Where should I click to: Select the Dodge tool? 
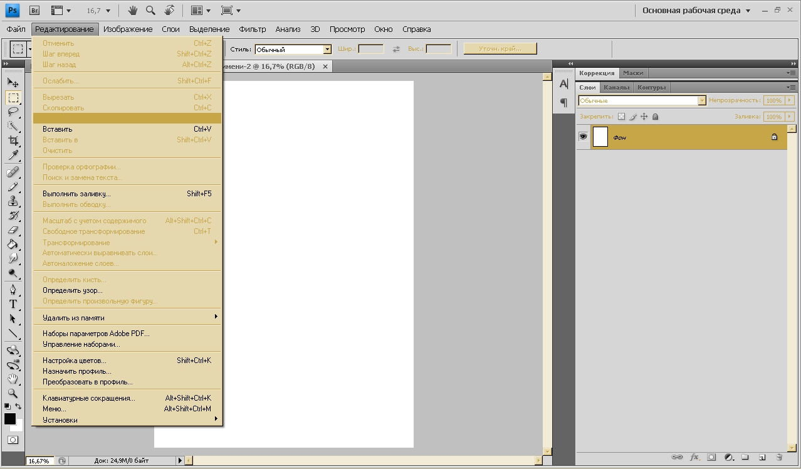pyautogui.click(x=13, y=273)
